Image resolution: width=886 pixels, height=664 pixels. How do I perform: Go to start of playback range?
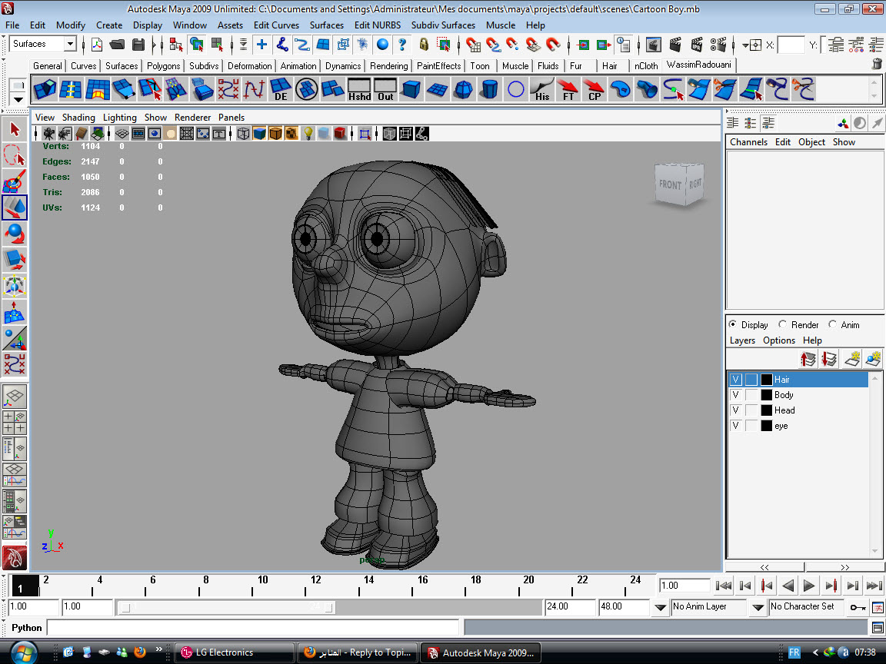coord(723,586)
